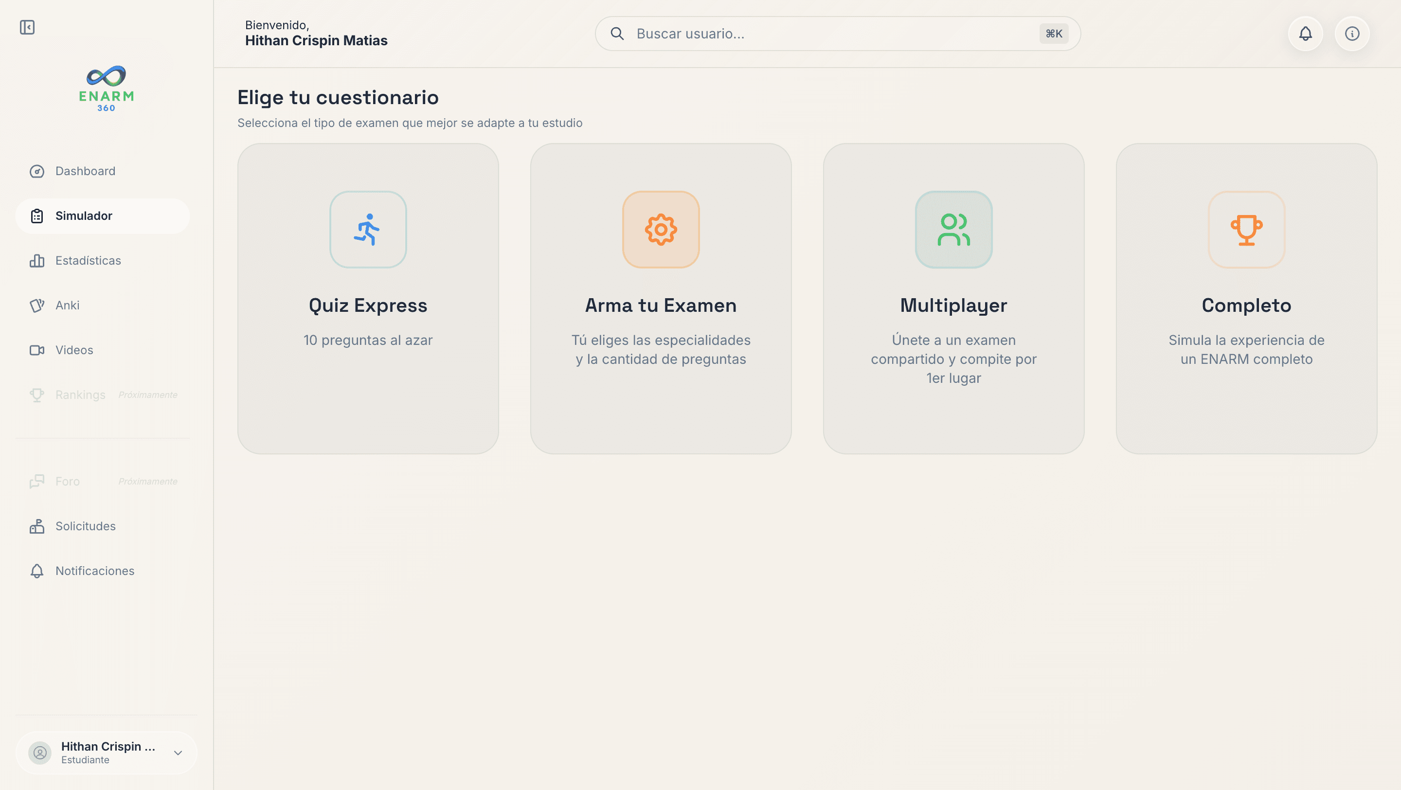Click 'Simula la experiencia de un ENARM' text
Image resolution: width=1401 pixels, height=790 pixels.
[x=1246, y=350]
